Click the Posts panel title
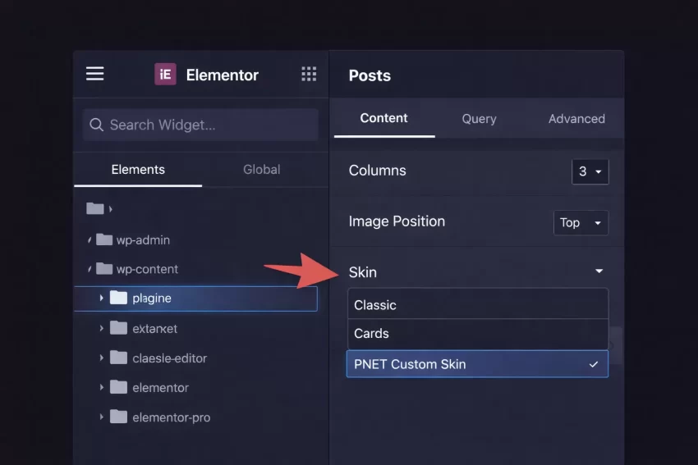 click(x=370, y=75)
